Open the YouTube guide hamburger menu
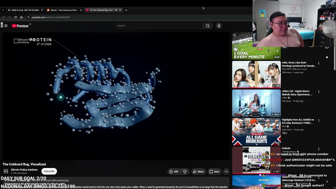The image size is (336, 189). point(6,26)
